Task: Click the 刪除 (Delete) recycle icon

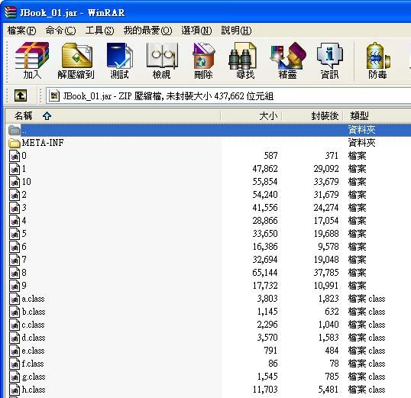Action: coord(203,61)
